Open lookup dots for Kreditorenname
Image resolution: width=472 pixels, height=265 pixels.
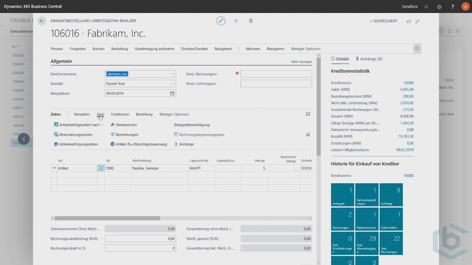(172, 74)
